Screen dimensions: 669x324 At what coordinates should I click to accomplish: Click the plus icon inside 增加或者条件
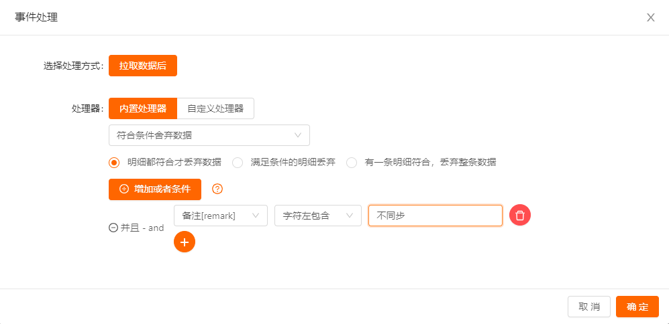coord(124,189)
